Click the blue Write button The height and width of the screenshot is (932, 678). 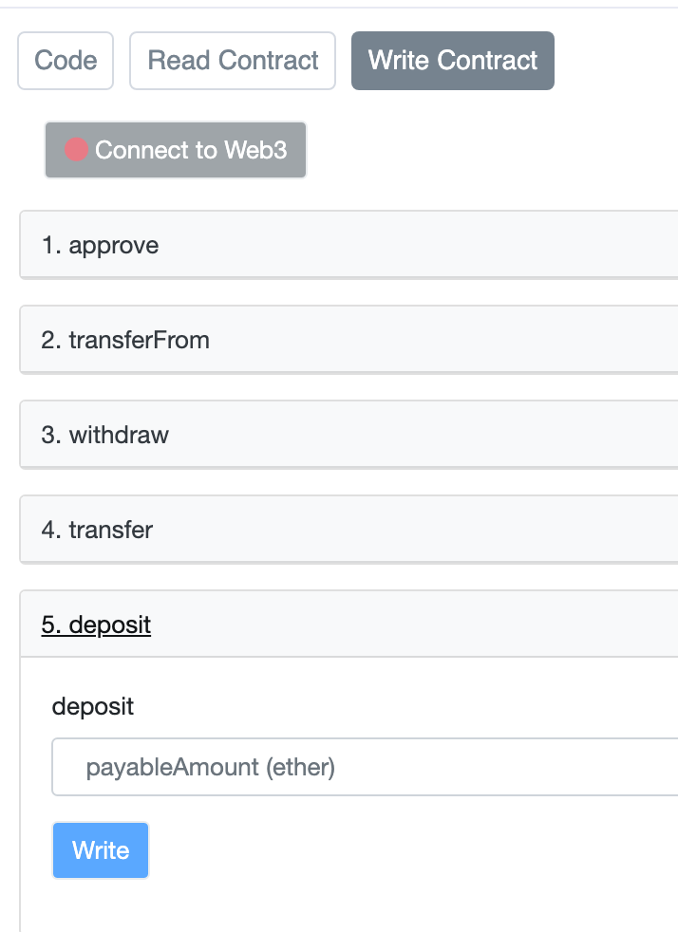coord(101,849)
